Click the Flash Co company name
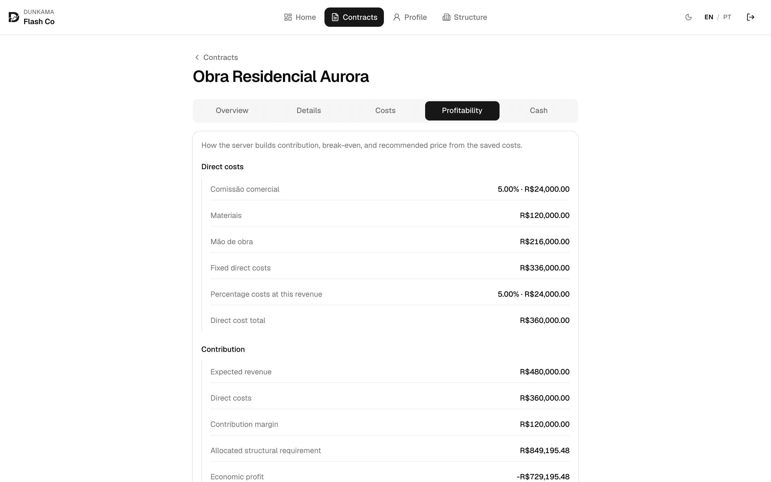Screen dimensions: 771x482 pyautogui.click(x=39, y=21)
